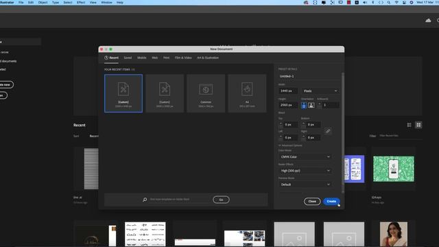Open the Effect menu
This screenshot has height=247, width=439.
[x=81, y=3]
